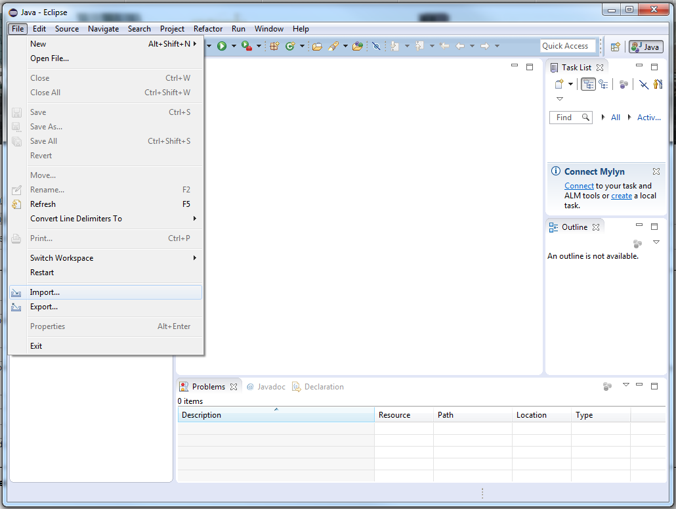The image size is (676, 509).
Task: Select Import... from the File menu
Action: [45, 292]
